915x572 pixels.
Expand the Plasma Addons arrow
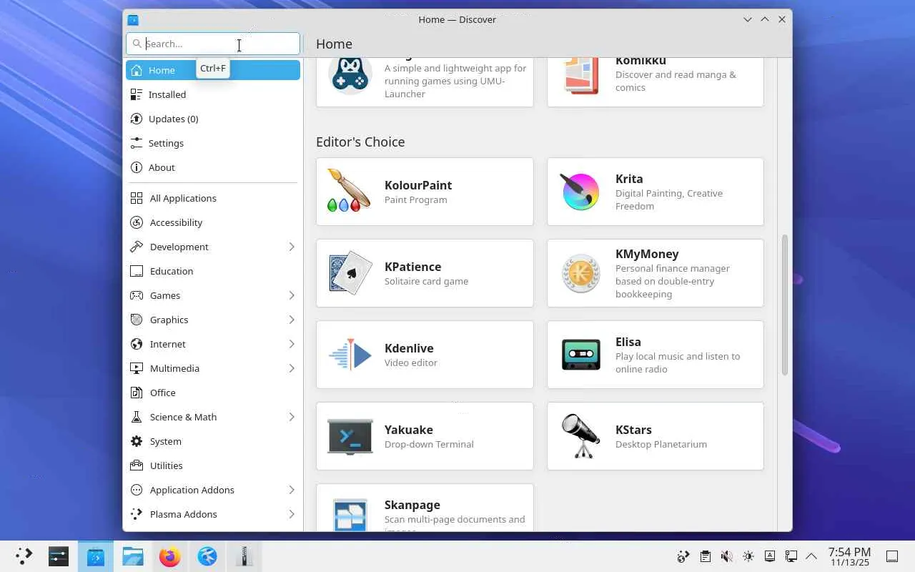click(292, 514)
